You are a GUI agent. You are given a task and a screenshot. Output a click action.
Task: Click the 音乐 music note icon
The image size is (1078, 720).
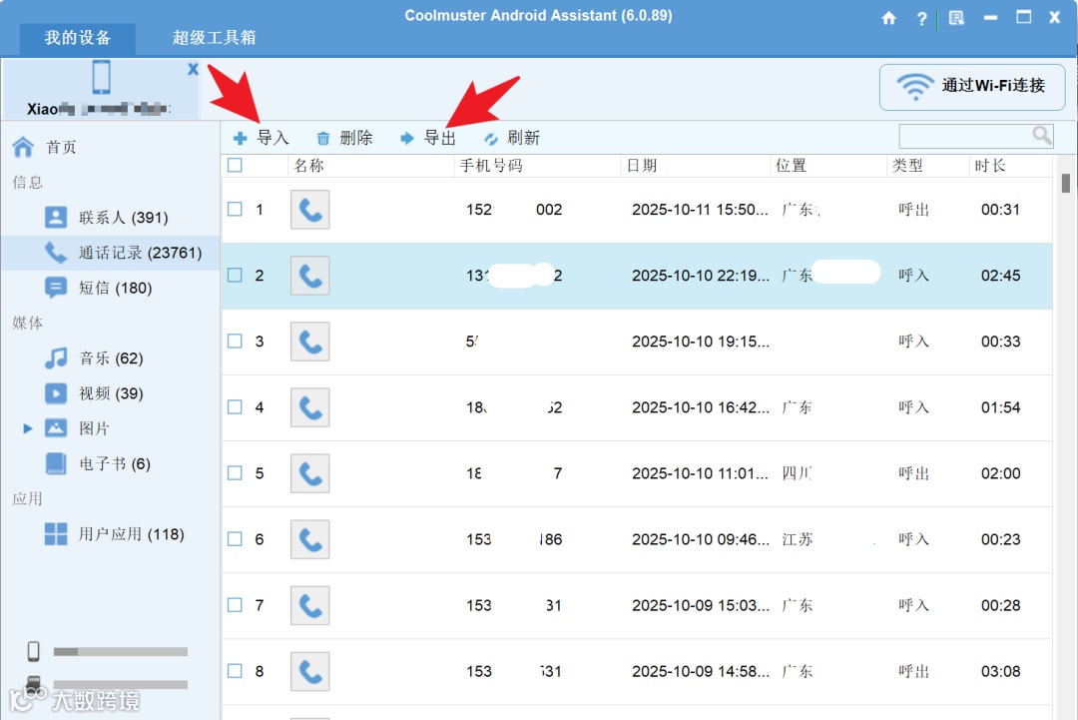56,358
